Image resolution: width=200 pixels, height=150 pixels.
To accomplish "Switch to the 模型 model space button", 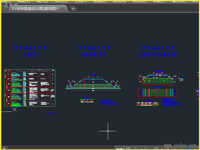I will [120, 149].
